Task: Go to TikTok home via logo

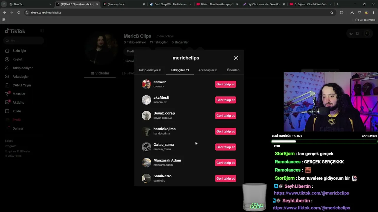Action: [15, 31]
